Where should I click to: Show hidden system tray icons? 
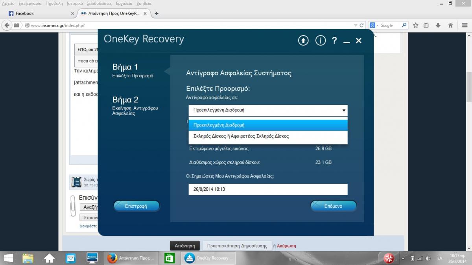(404, 258)
